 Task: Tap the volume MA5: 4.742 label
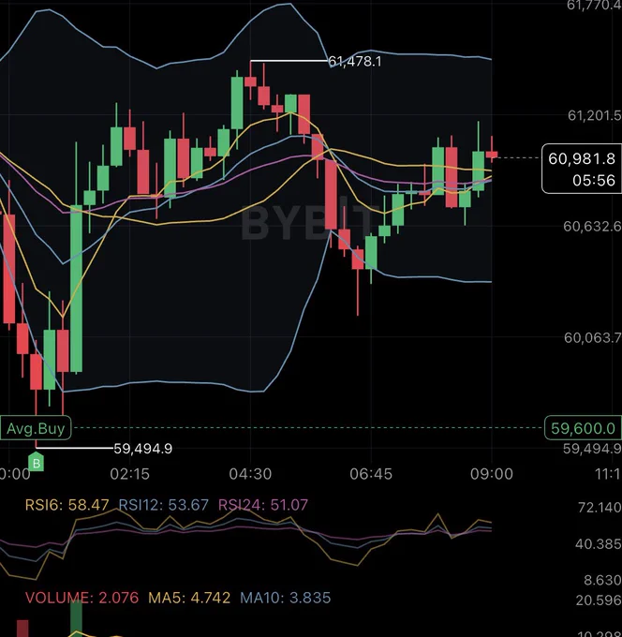pos(189,598)
